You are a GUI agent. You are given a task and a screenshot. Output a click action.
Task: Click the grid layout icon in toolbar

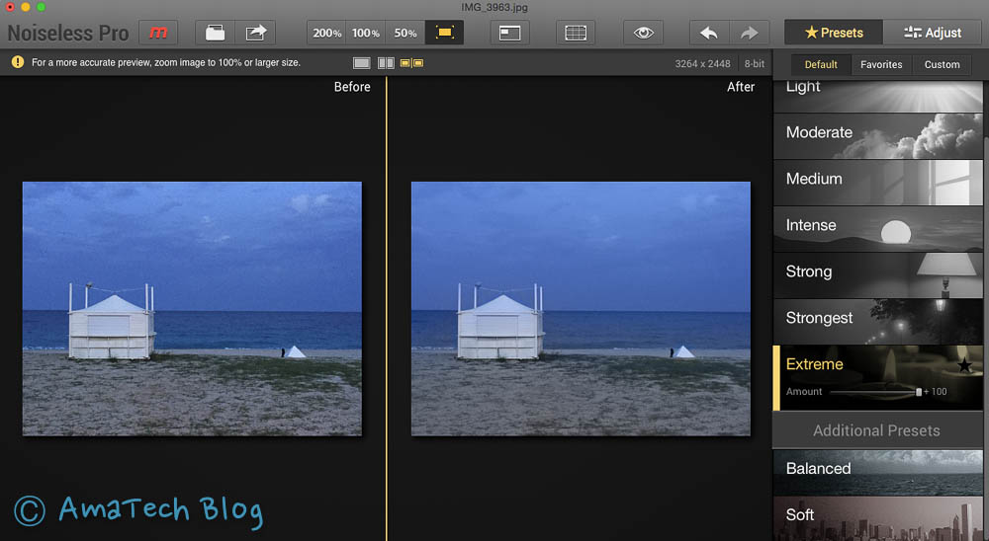click(x=576, y=33)
